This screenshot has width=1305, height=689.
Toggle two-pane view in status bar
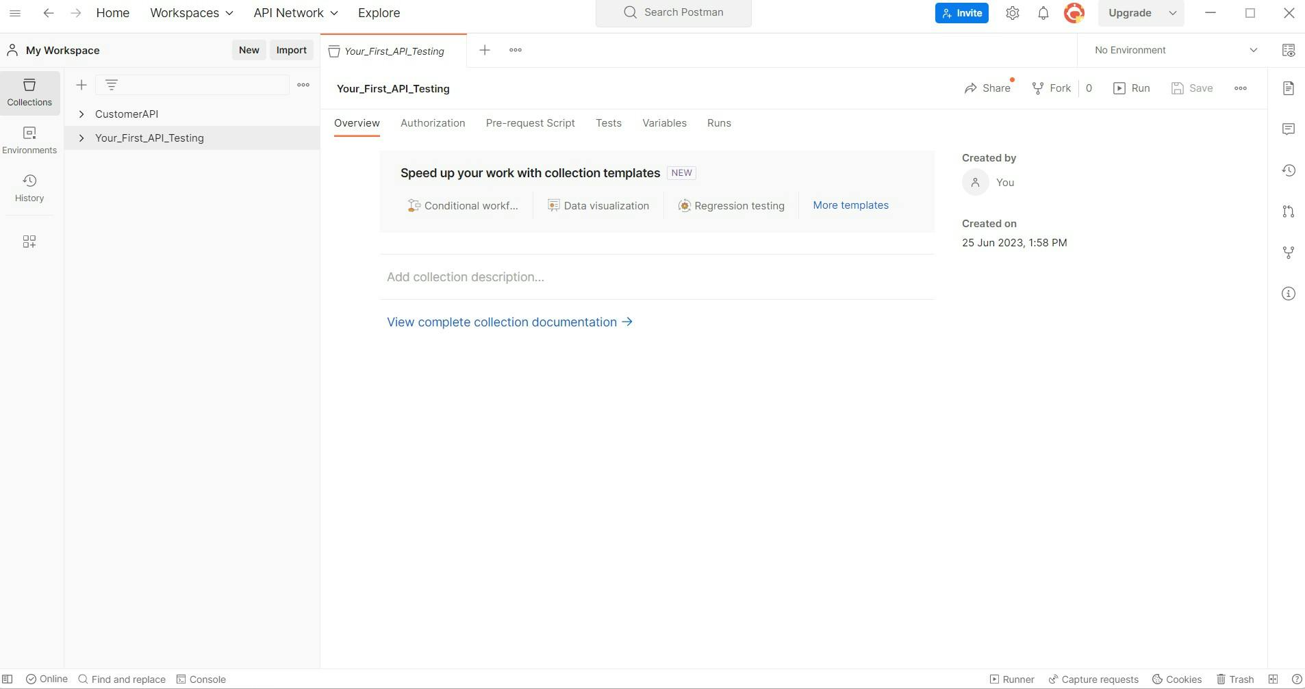tap(1274, 679)
